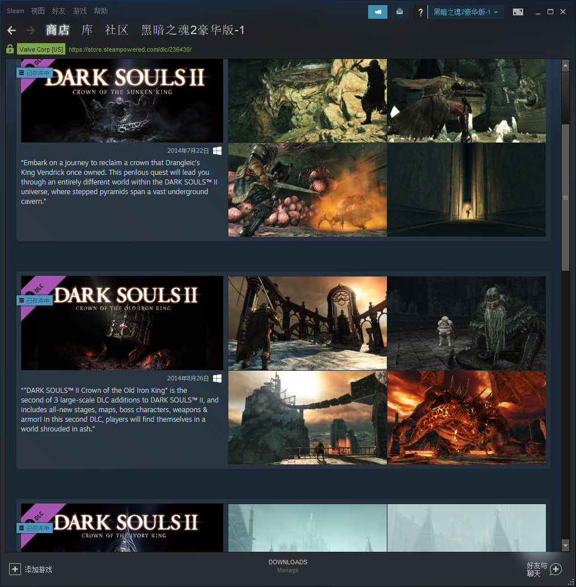Click the question mark help icon
This screenshot has height=587, width=576.
tap(420, 12)
